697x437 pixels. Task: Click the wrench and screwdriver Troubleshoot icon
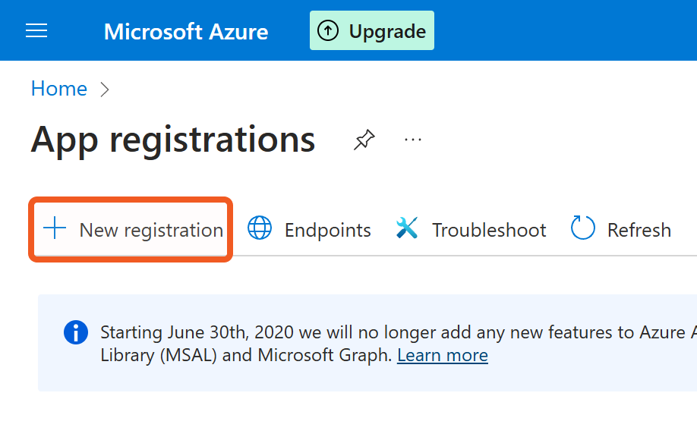pyautogui.click(x=408, y=229)
